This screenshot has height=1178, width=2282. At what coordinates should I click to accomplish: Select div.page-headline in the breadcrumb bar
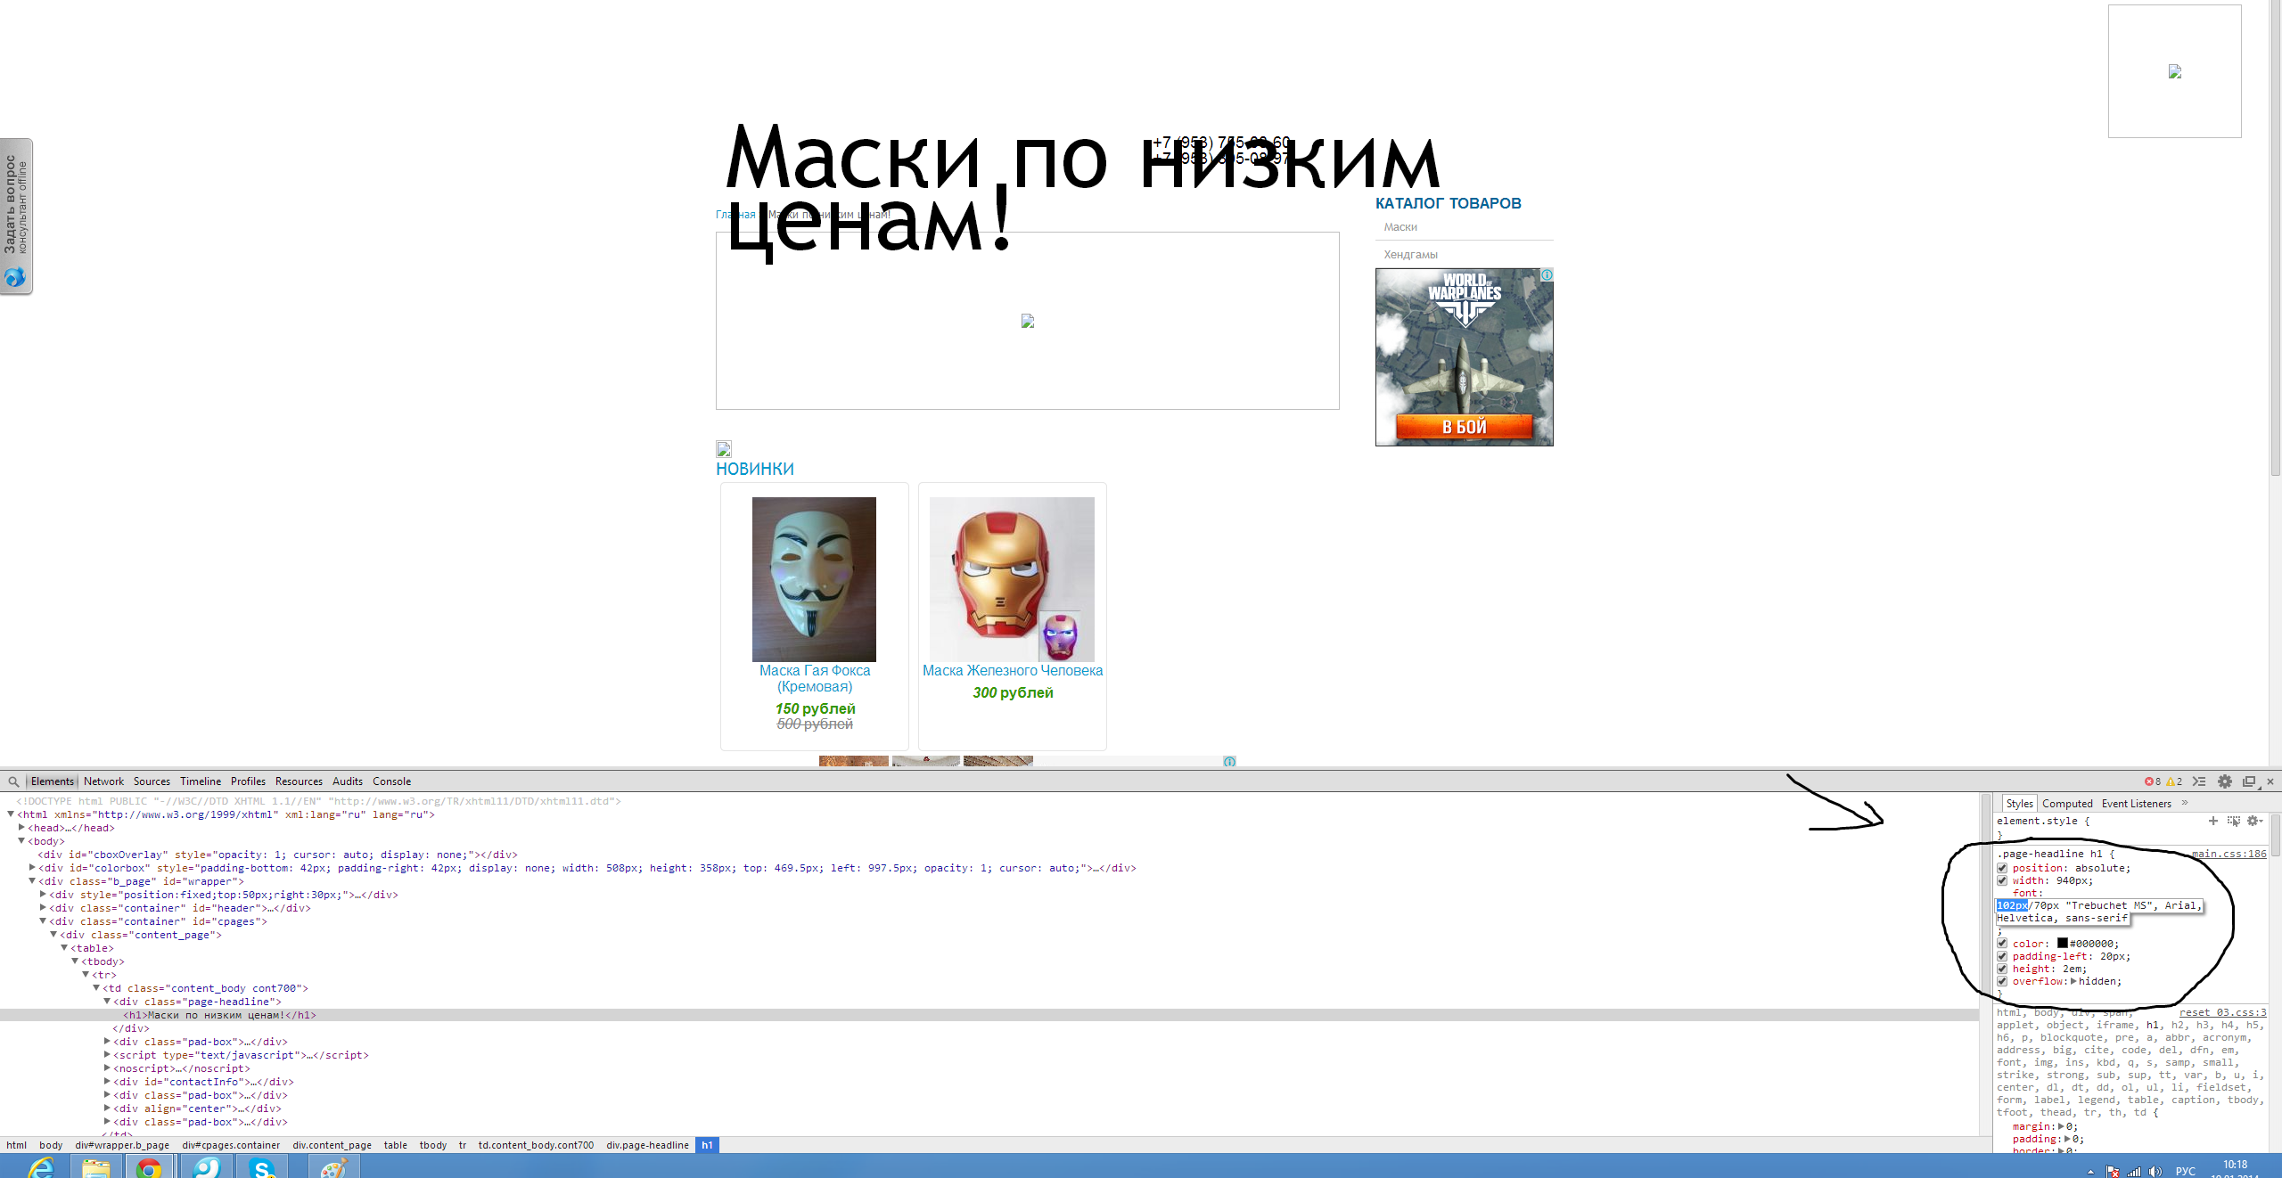647,1145
